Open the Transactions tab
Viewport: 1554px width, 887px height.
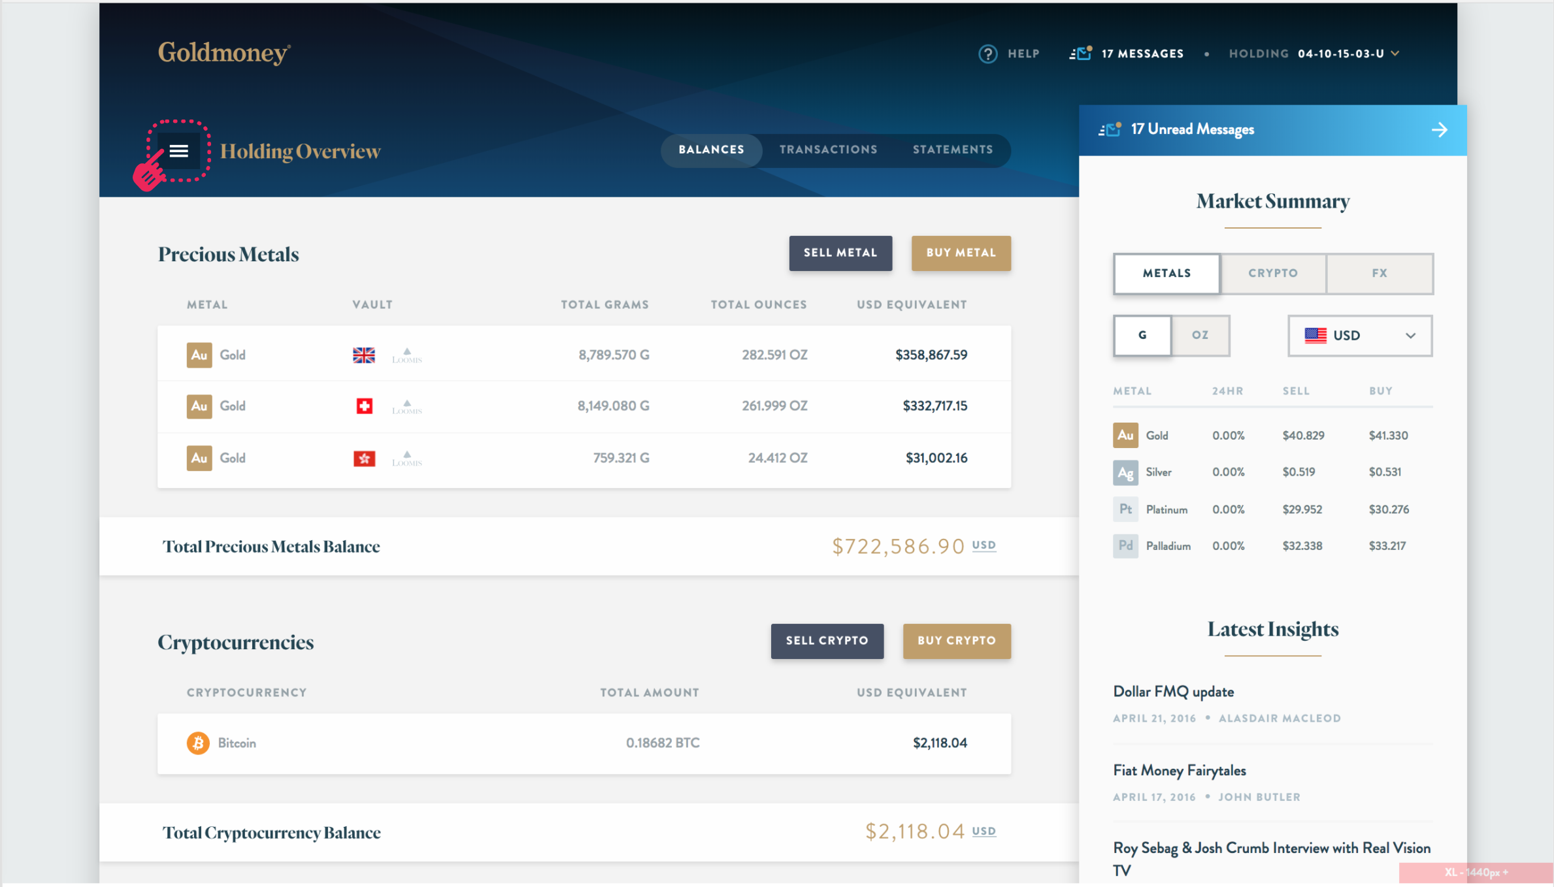(x=828, y=150)
